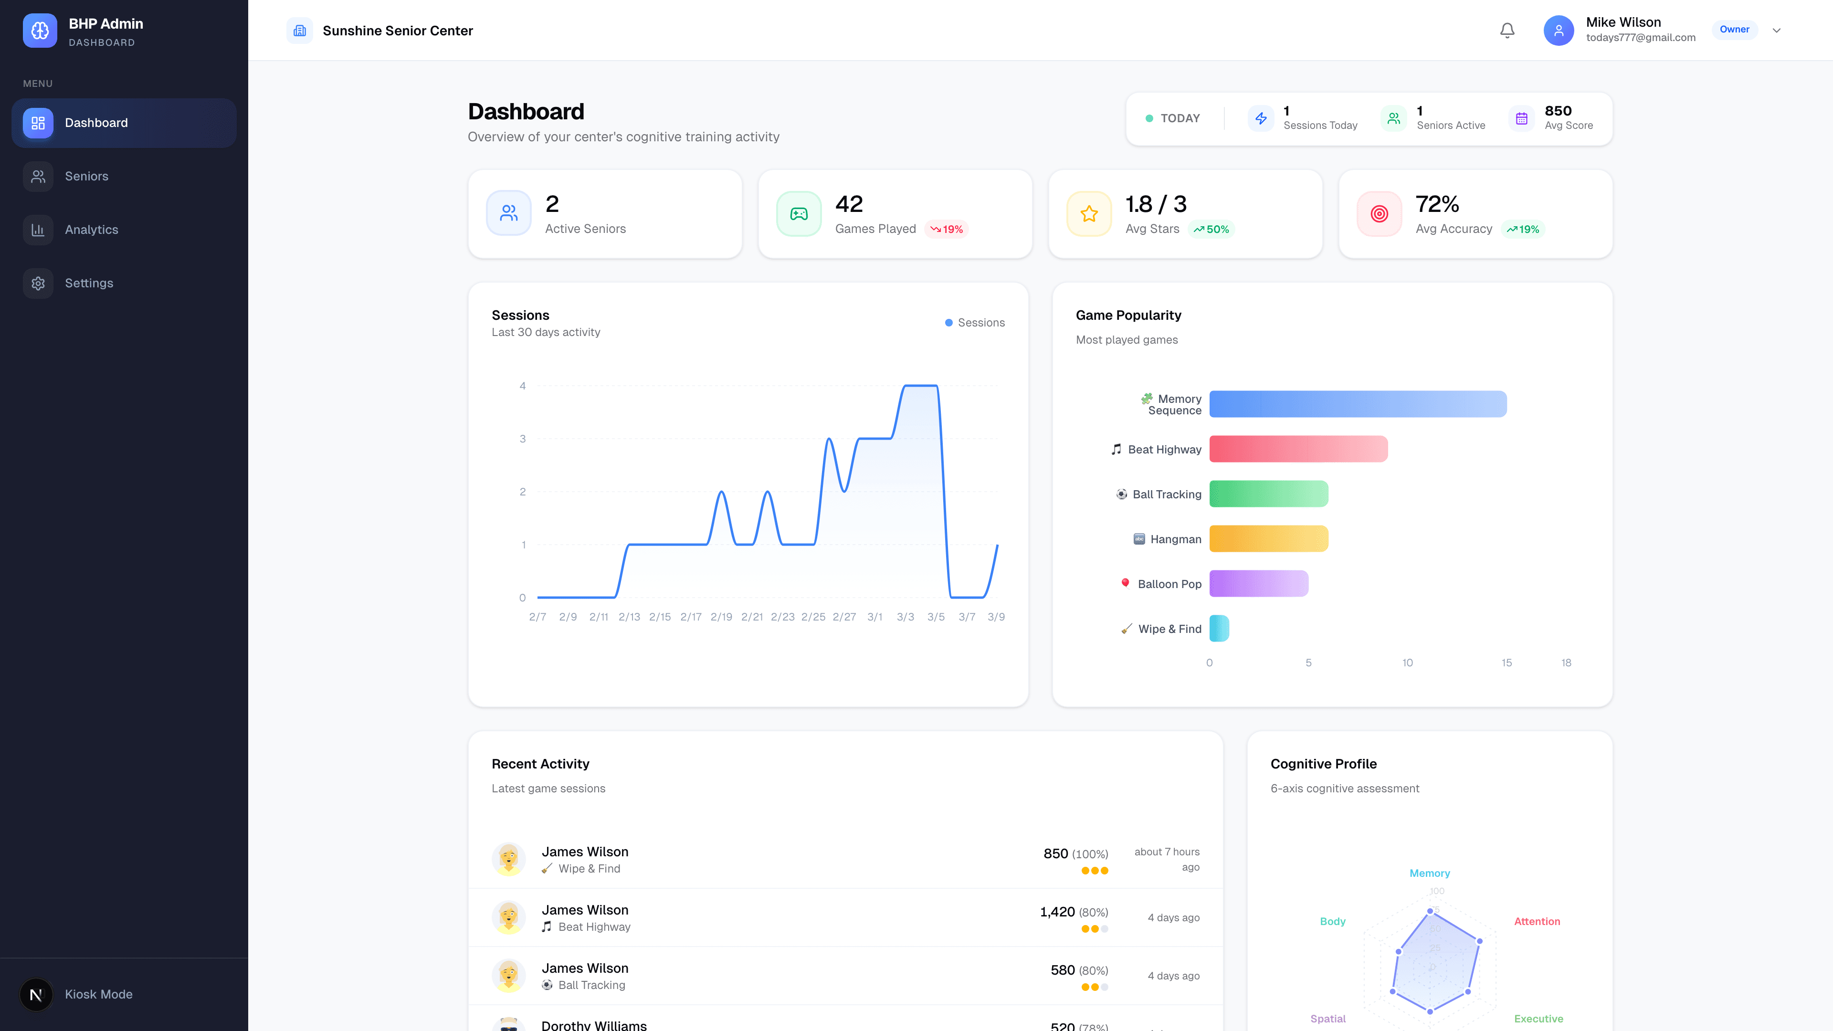Enable Kiosk Mode
The height and width of the screenshot is (1031, 1833).
pyautogui.click(x=98, y=994)
